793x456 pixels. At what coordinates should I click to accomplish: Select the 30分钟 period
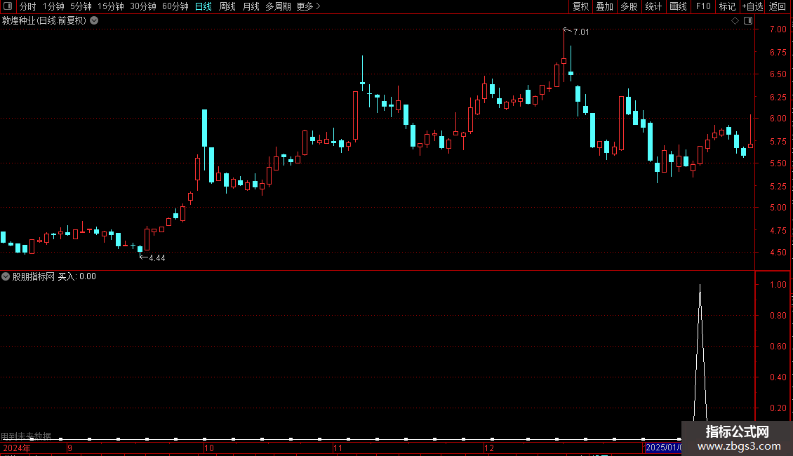pos(143,6)
